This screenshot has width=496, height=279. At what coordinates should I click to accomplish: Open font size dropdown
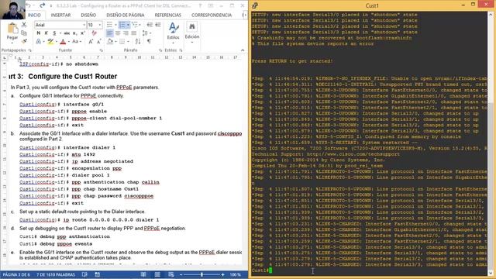[100, 25]
